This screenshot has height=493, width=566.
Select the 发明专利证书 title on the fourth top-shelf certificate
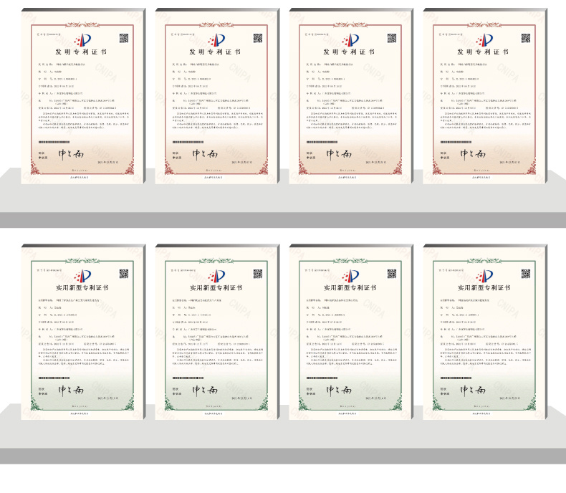(x=483, y=52)
